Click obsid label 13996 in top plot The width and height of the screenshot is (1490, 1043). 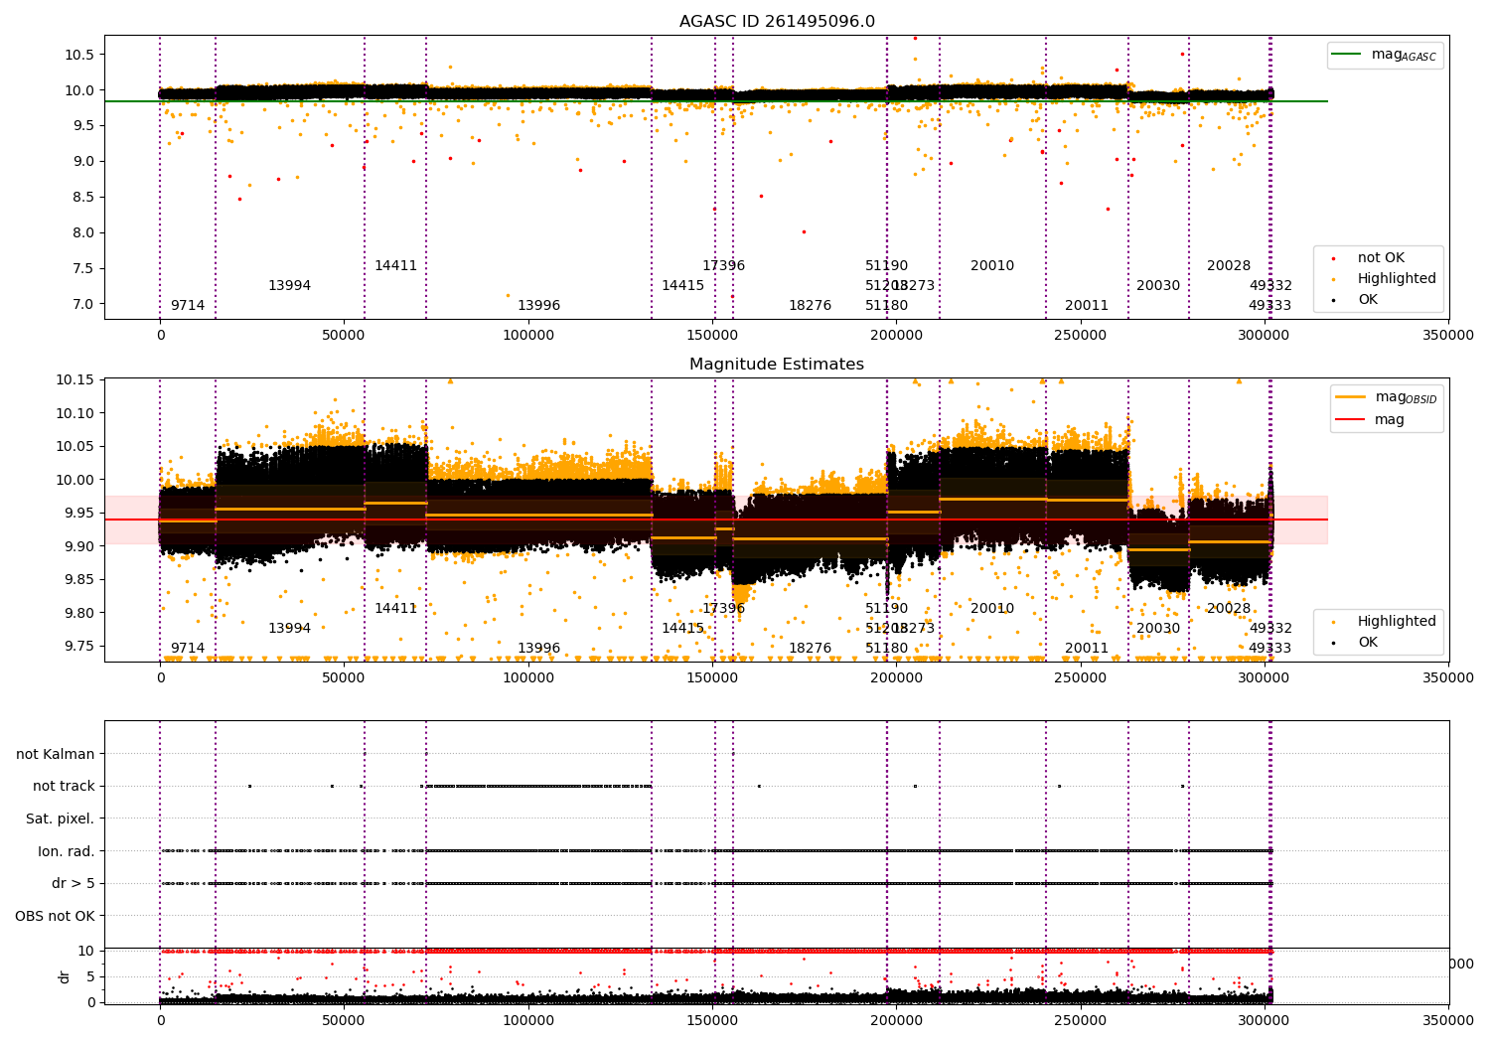(539, 306)
